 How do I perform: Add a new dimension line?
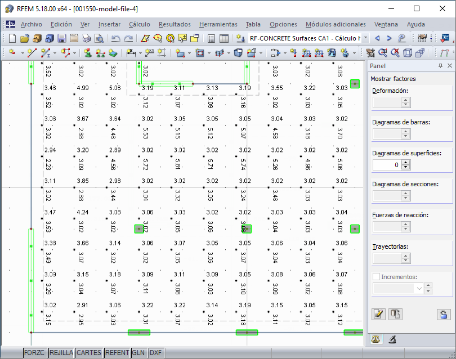(131, 53)
